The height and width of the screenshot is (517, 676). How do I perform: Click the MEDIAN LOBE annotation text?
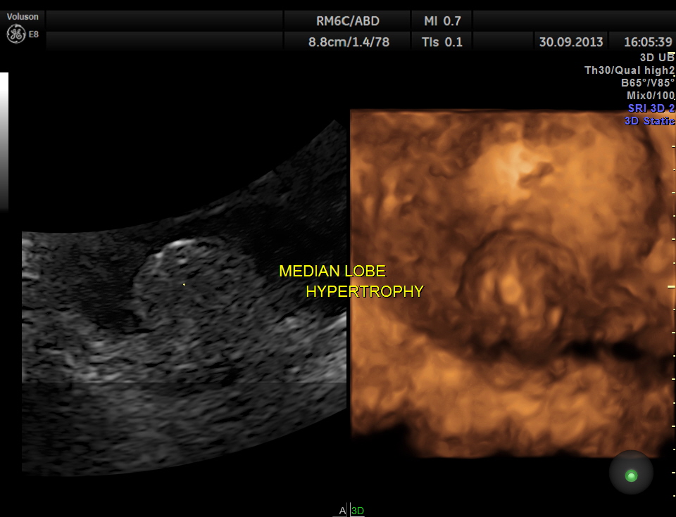332,272
